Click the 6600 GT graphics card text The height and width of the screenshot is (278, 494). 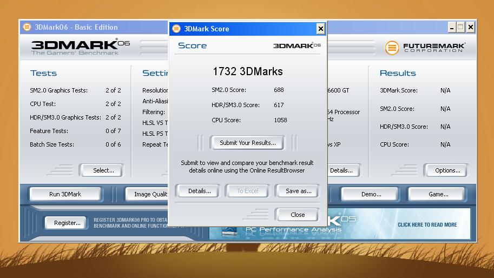click(x=338, y=90)
